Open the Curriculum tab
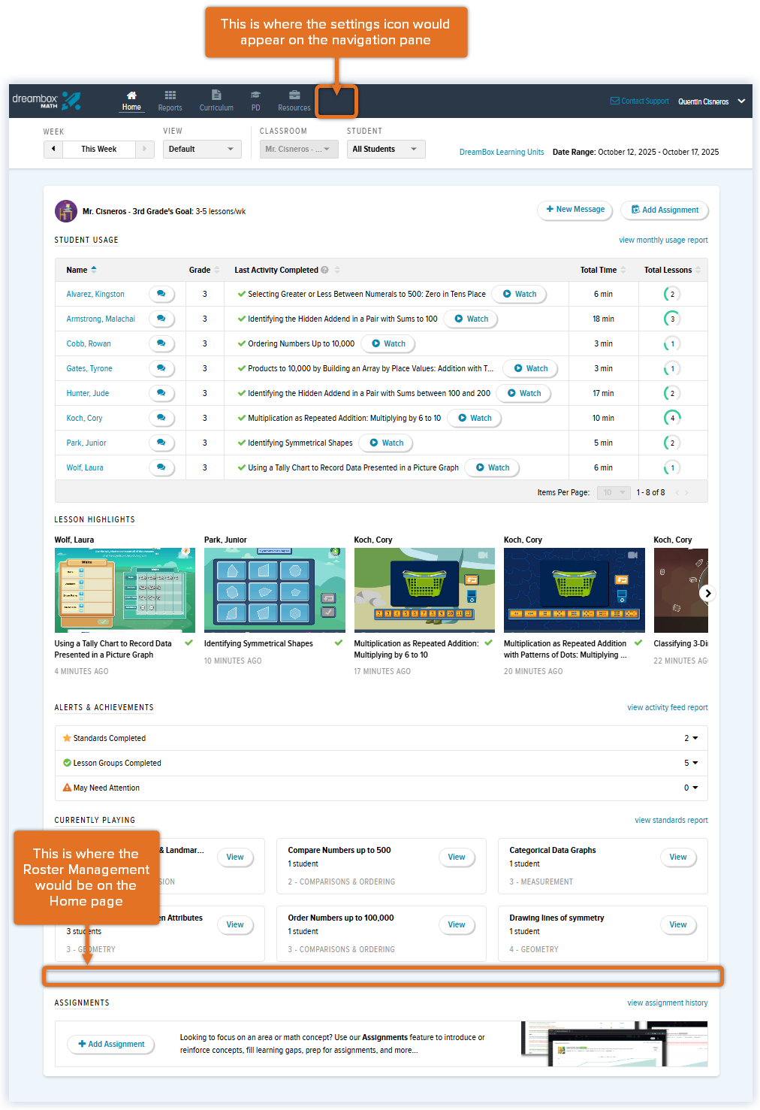 point(216,101)
